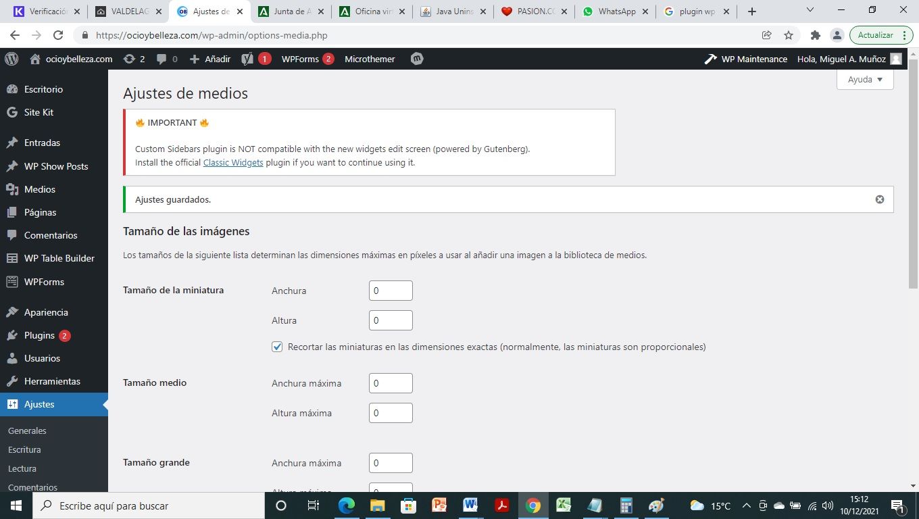Open the Hola, Miguel A. Muñoz account menu
The image size is (919, 519).
pyautogui.click(x=849, y=59)
